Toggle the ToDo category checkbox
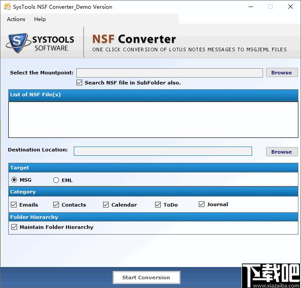 [158, 205]
